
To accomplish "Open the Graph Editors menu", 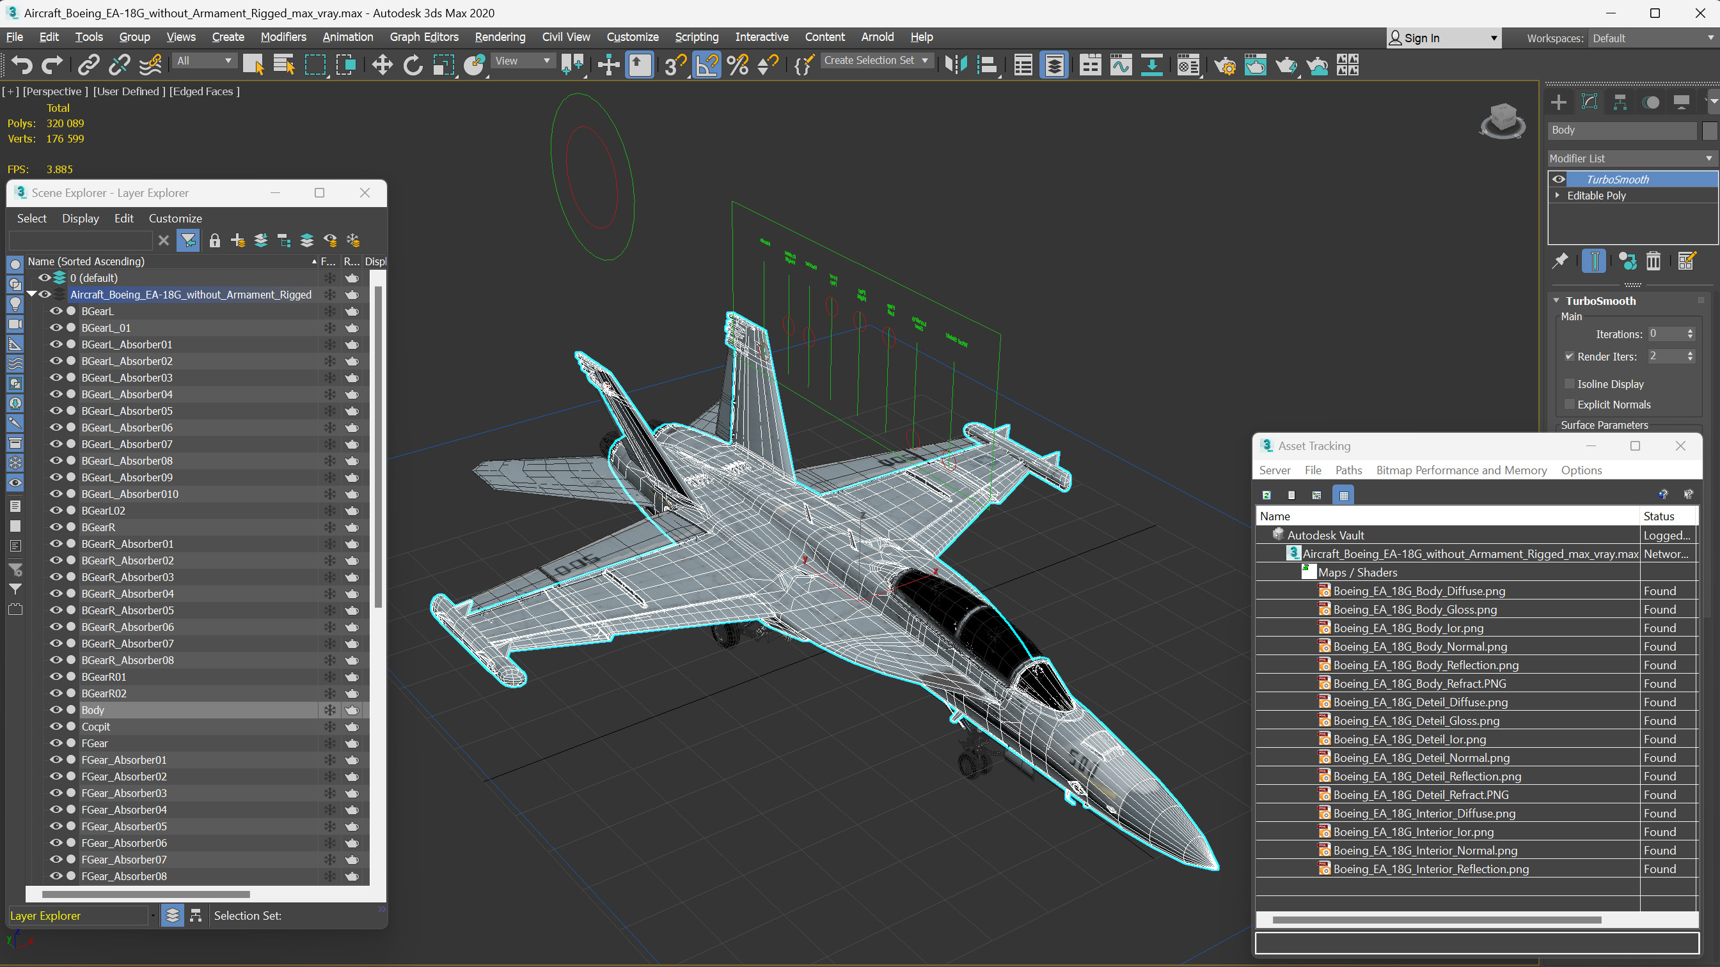I will 424,36.
